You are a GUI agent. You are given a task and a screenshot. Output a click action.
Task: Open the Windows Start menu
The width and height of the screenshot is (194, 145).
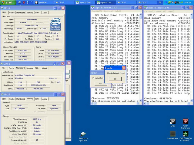8,2
